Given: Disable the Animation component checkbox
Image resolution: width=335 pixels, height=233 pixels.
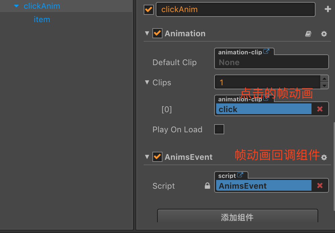Looking at the screenshot, I should click(157, 33).
